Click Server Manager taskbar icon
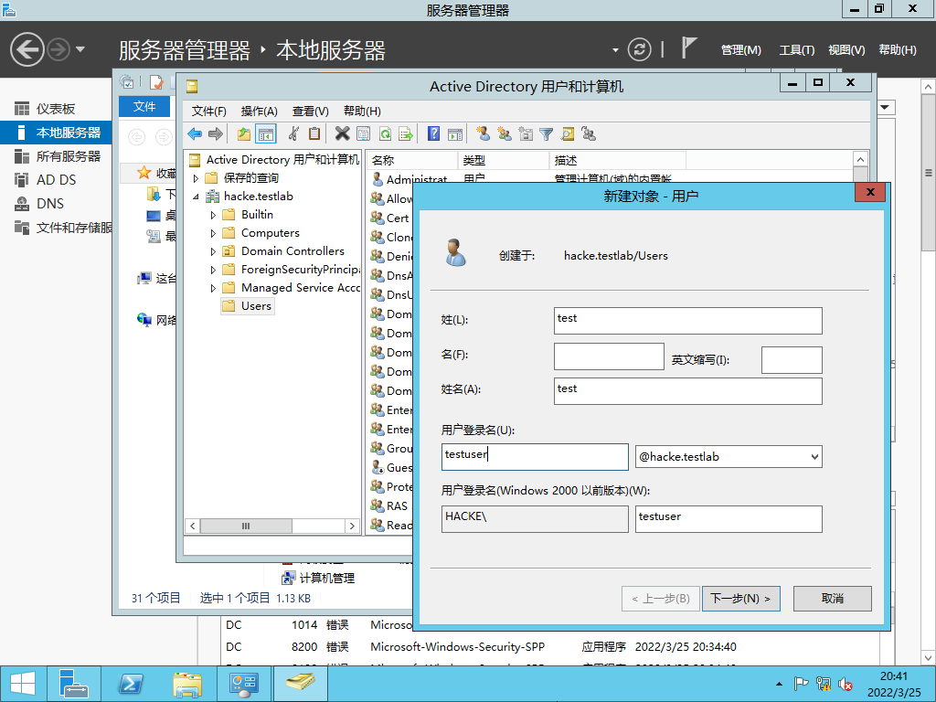The width and height of the screenshot is (936, 702). coord(73,684)
